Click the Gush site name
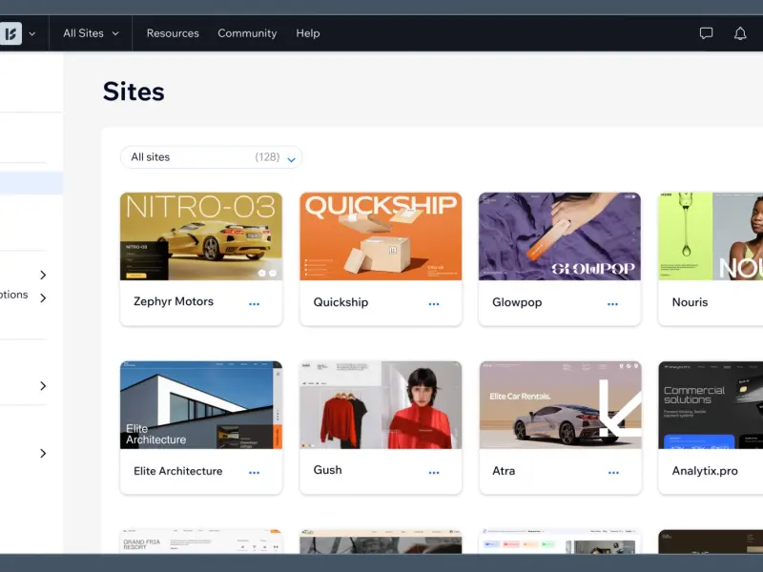 327,470
